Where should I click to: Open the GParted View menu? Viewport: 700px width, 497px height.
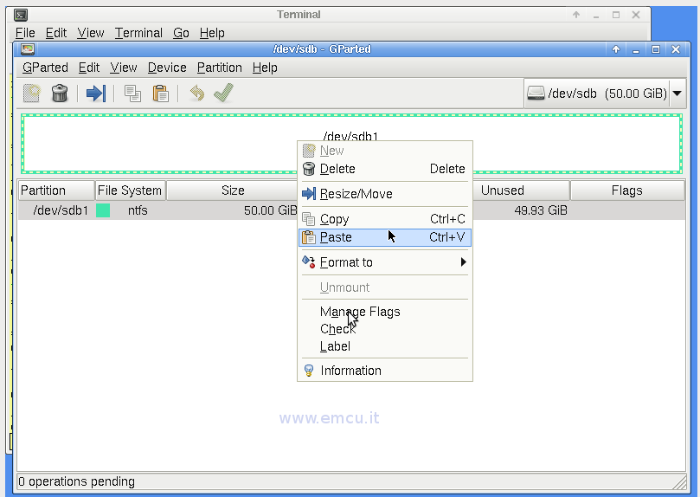pyautogui.click(x=123, y=68)
